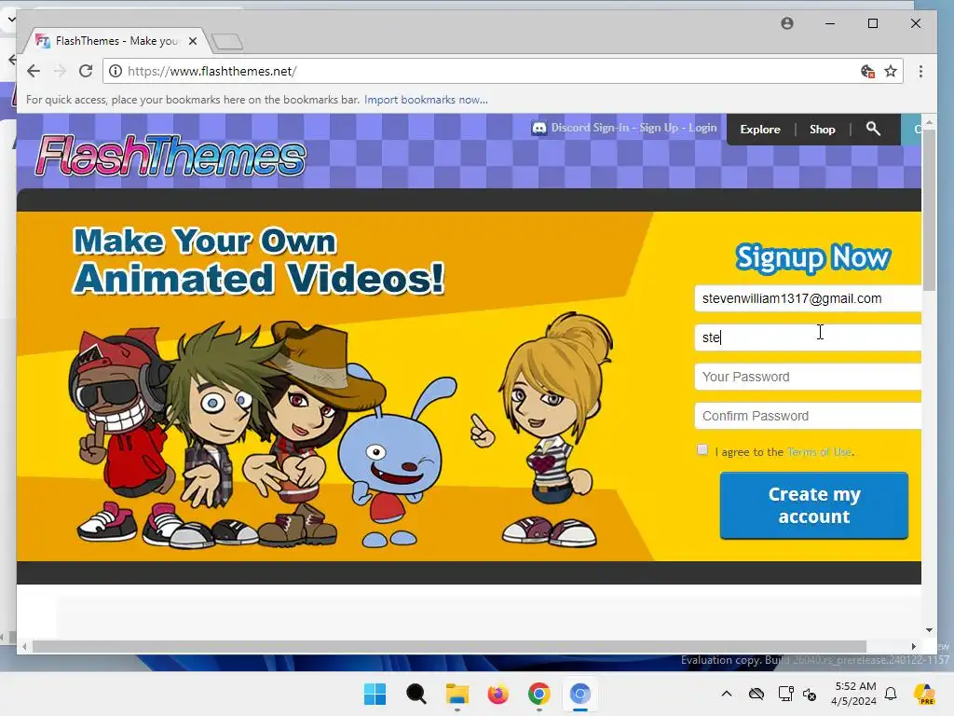The width and height of the screenshot is (954, 716).
Task: Open taskbar Search
Action: (416, 694)
